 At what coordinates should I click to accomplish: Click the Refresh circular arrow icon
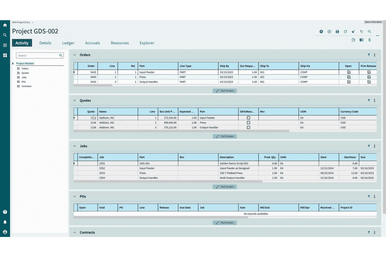tap(345, 32)
